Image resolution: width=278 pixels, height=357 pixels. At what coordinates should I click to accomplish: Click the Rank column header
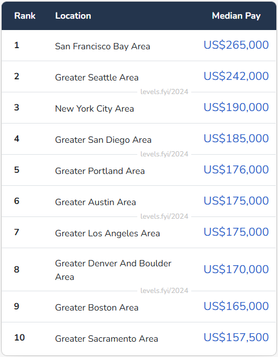coord(24,16)
